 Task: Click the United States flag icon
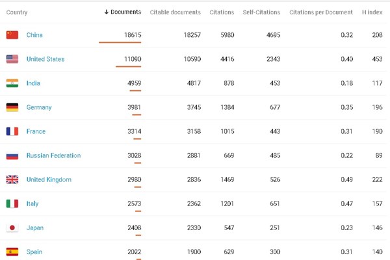click(12, 59)
